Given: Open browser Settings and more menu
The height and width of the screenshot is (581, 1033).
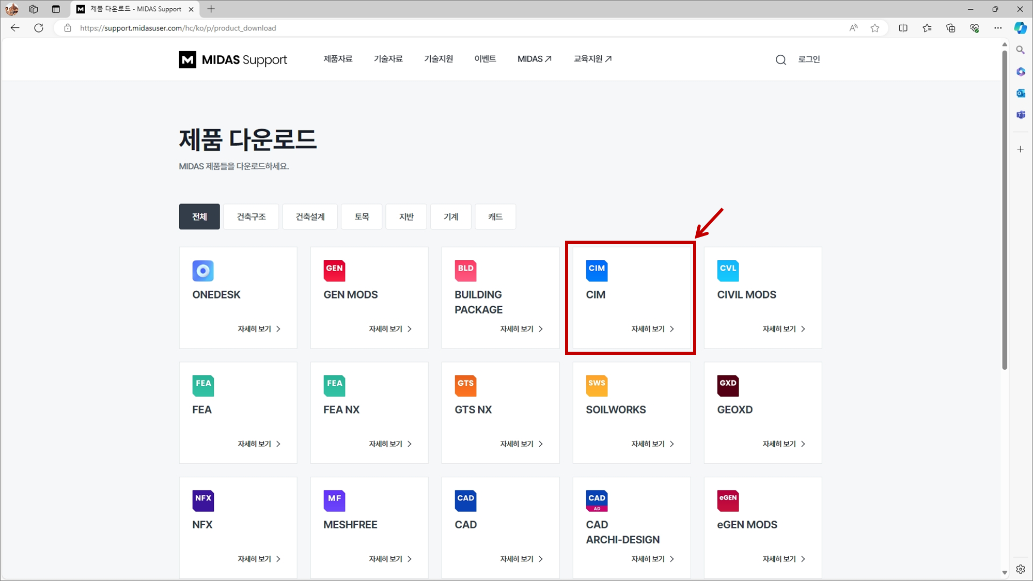Looking at the screenshot, I should tap(998, 28).
